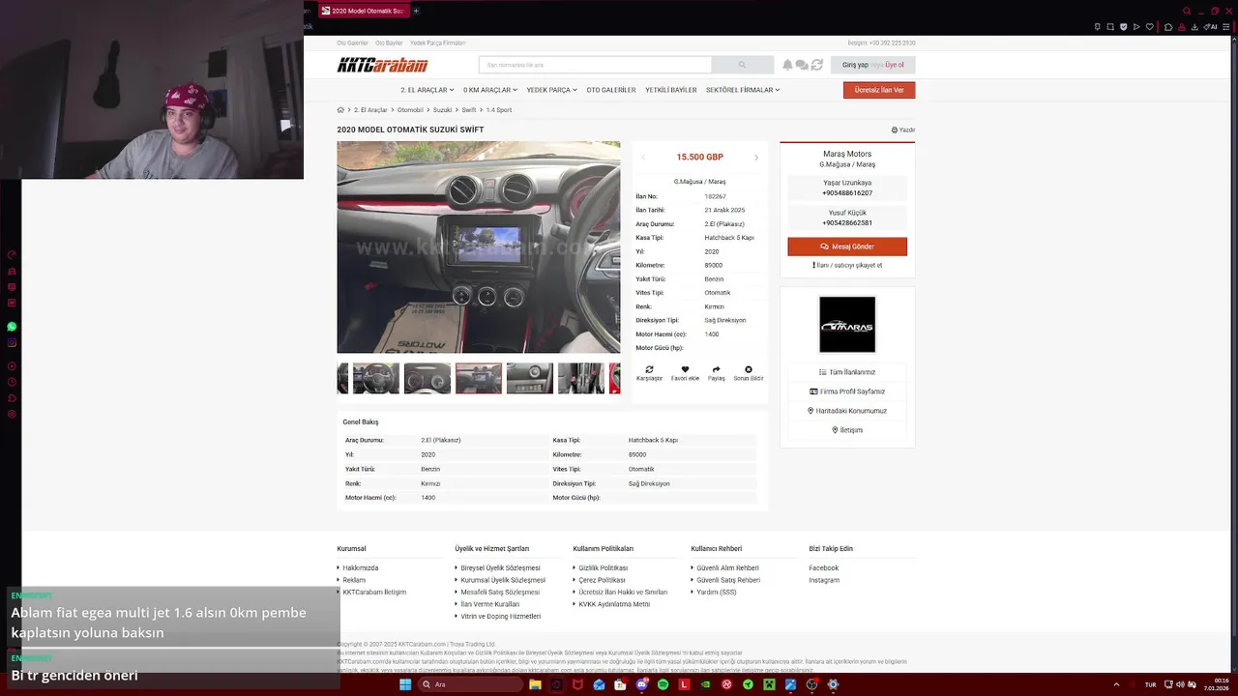The height and width of the screenshot is (696, 1238).
Task: Expand the 0 KM ARAÇLAR menu
Action: point(490,90)
